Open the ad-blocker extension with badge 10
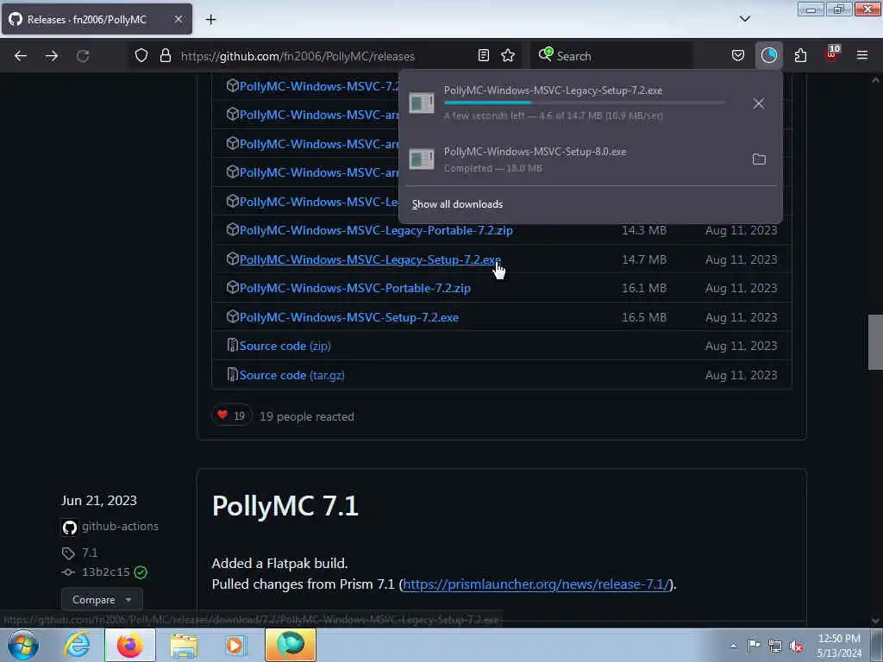883x662 pixels. tap(832, 54)
